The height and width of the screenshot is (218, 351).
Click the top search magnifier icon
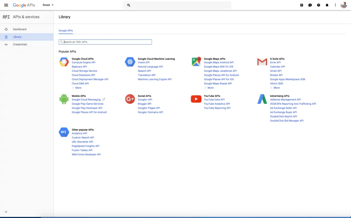tap(129, 5)
